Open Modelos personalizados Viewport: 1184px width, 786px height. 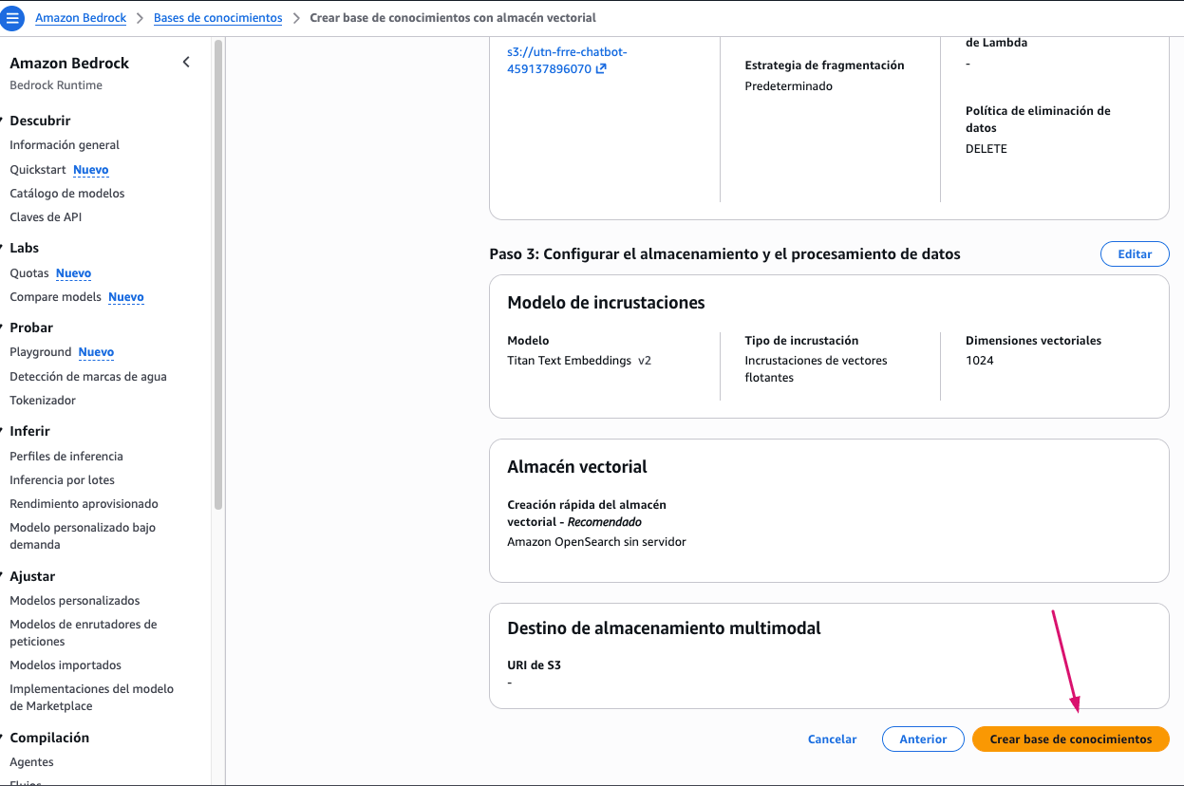[x=75, y=601]
